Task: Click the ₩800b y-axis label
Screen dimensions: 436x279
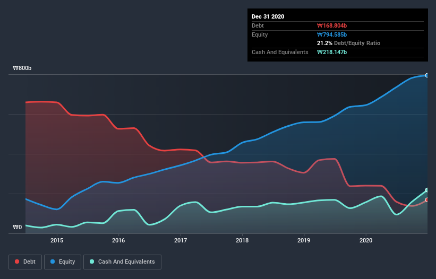Action: [x=22, y=68]
